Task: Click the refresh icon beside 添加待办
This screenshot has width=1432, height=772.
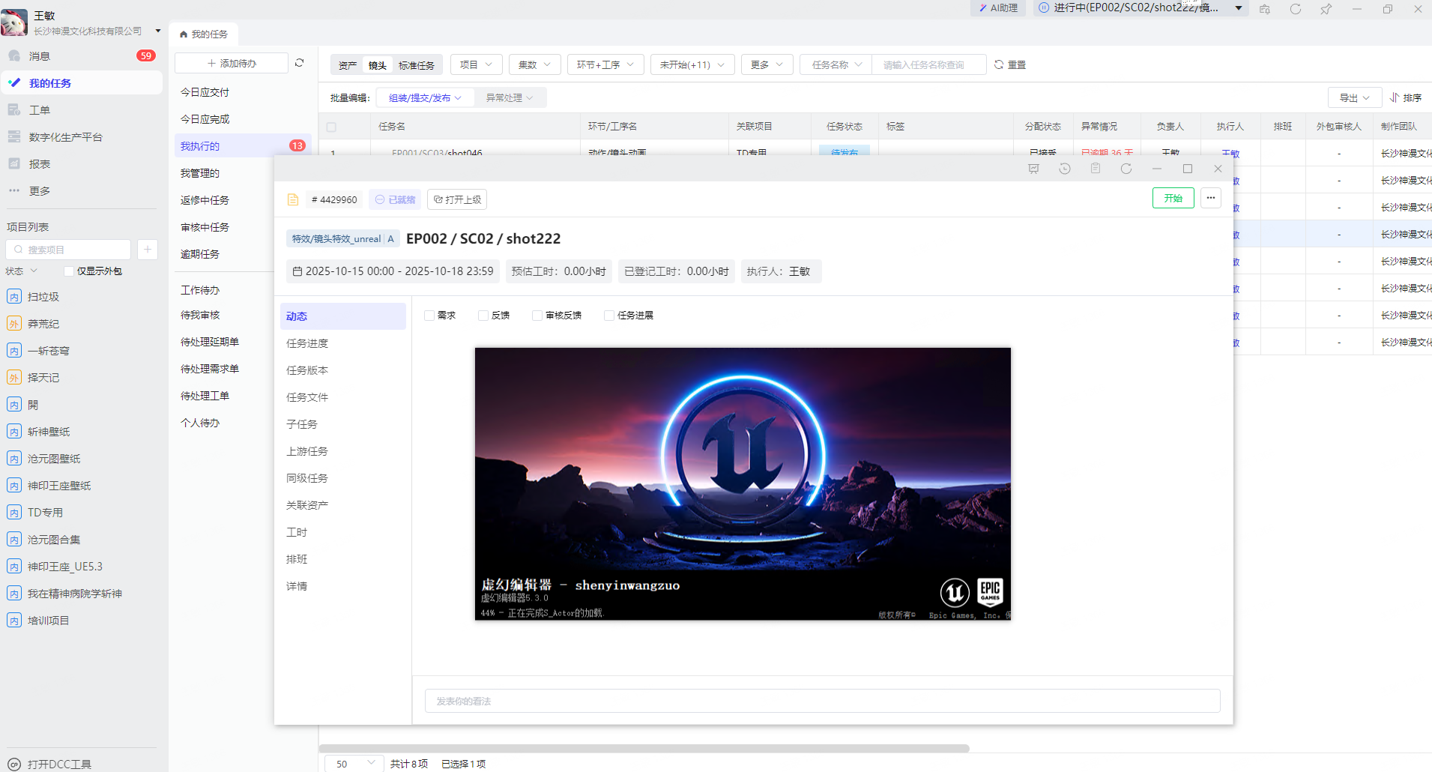Action: pos(299,63)
